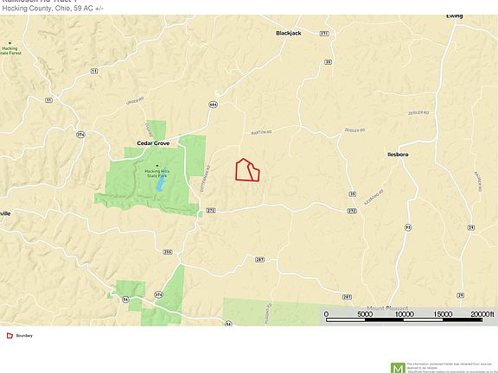This screenshot has width=498, height=373.
Task: Click the Ilesboro town label
Action: [398, 155]
